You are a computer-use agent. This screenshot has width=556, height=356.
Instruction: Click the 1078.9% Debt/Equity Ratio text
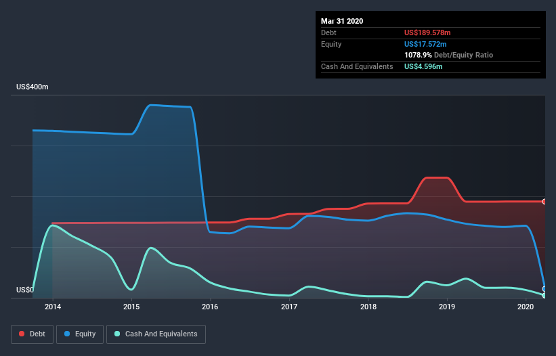[x=448, y=55]
